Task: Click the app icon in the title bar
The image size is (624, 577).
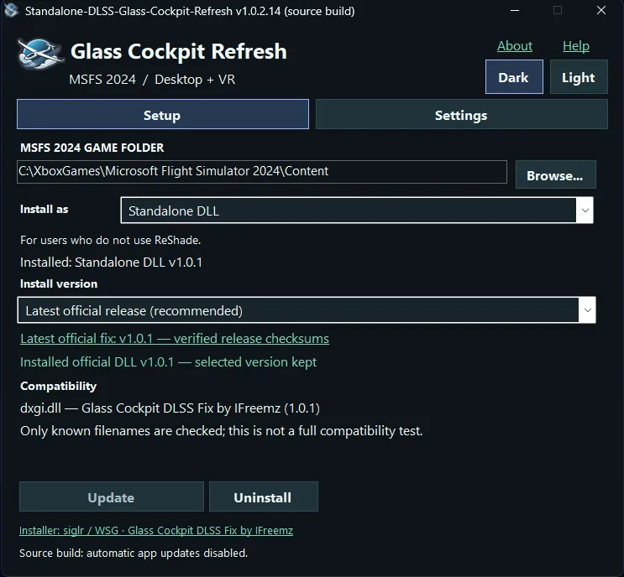Action: point(11,10)
